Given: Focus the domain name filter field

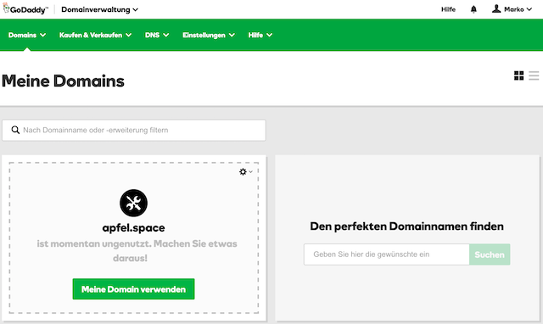Looking at the screenshot, I should [134, 130].
